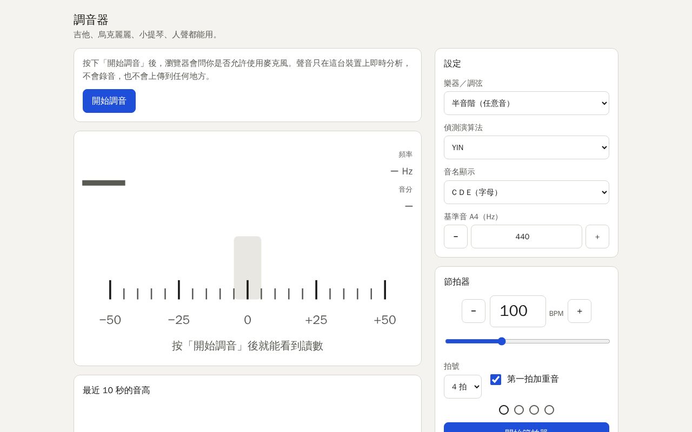This screenshot has height=432, width=692.
Task: Click the A4 reference 440 input field
Action: coord(527,237)
